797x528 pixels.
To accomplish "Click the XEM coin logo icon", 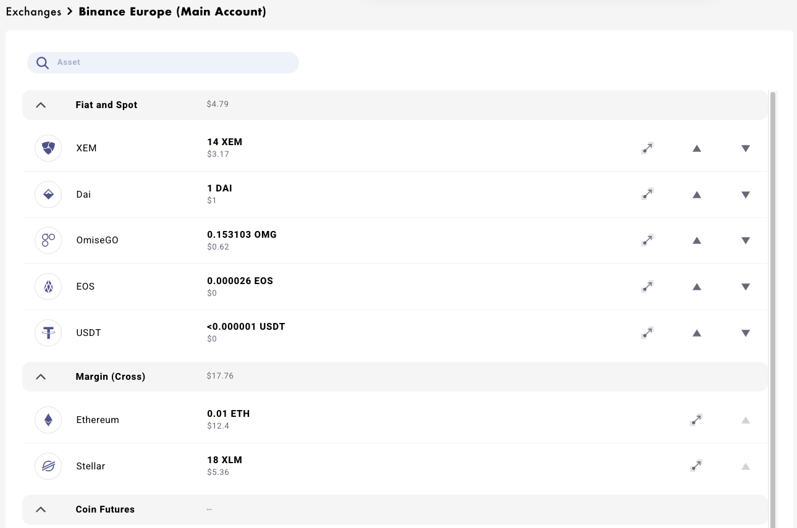I will click(x=48, y=148).
